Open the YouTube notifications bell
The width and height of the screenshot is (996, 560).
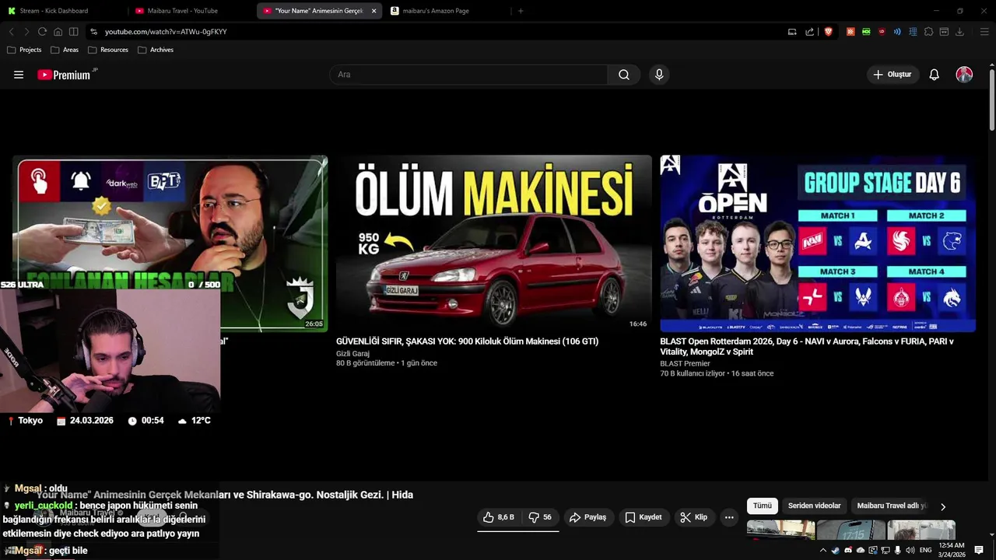coord(935,75)
